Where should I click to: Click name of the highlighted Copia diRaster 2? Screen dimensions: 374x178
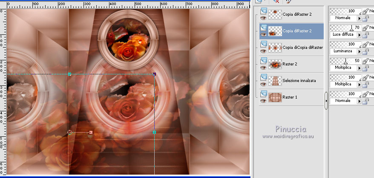point(297,31)
